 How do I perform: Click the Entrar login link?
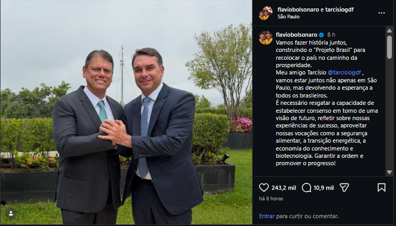267,216
